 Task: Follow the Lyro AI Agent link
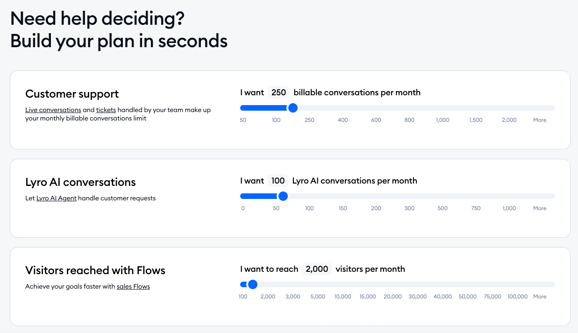56,198
